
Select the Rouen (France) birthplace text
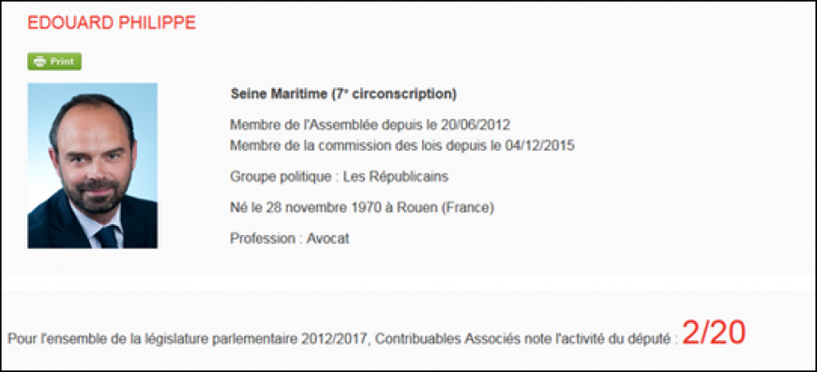(446, 208)
